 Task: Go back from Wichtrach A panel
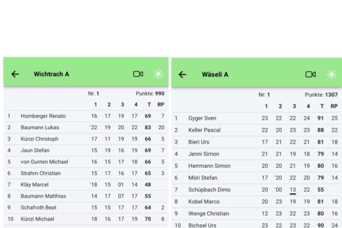coord(15,74)
